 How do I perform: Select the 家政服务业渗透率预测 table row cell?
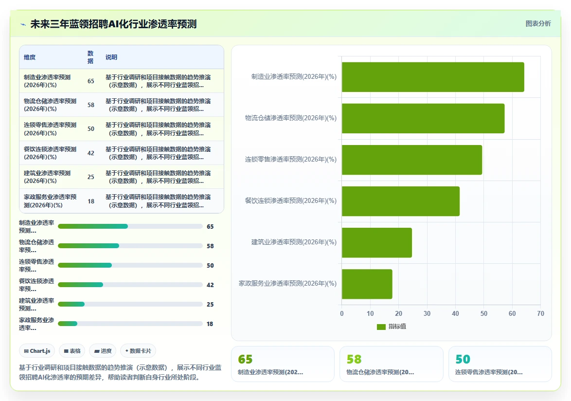click(50, 200)
